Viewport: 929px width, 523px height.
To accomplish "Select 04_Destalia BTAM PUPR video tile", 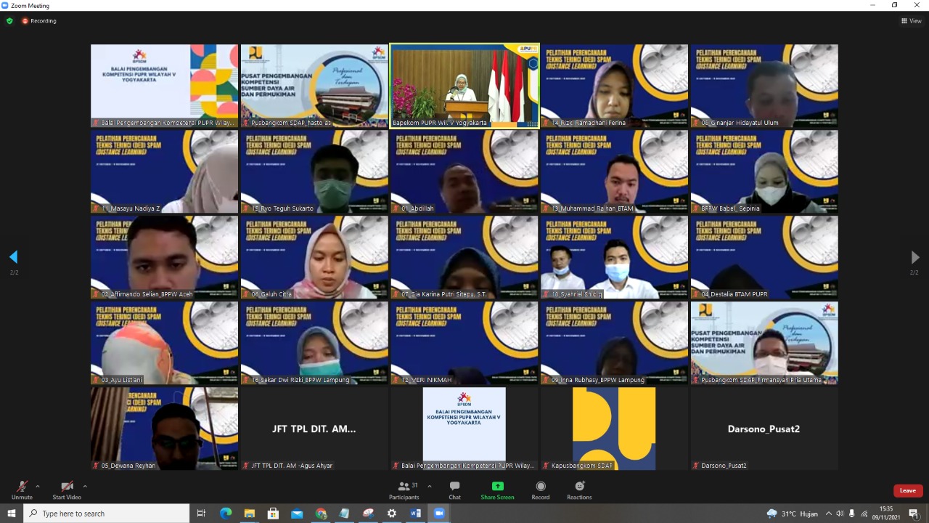I will [x=764, y=257].
